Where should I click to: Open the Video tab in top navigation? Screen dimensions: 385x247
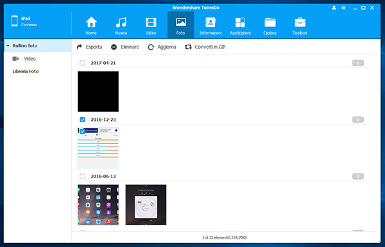(x=151, y=25)
